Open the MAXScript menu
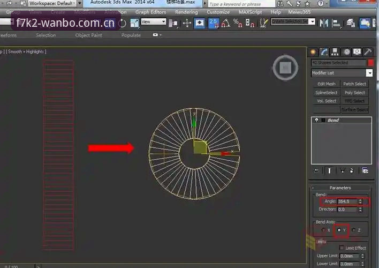 250,12
